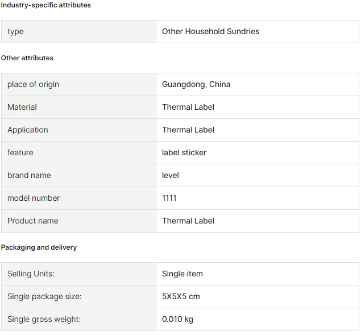Viewport: 361px width, 335px height.
Task: Click the 'label sticker' feature value
Action: [184, 152]
